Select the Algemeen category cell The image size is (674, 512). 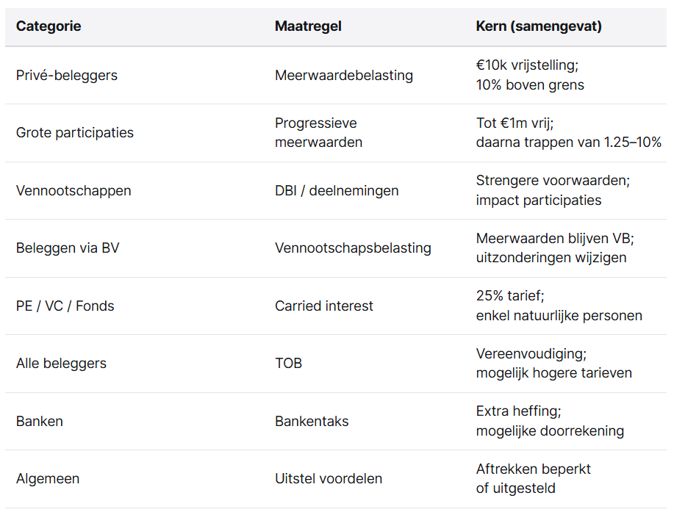click(48, 479)
